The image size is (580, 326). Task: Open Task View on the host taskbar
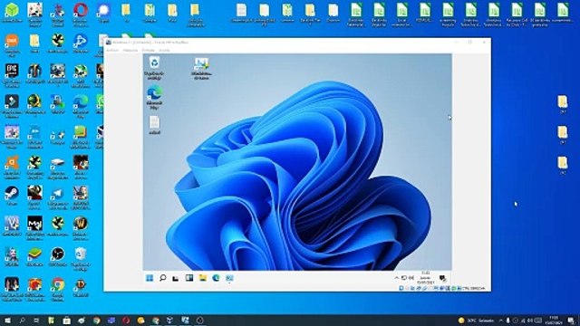pyautogui.click(x=36, y=321)
